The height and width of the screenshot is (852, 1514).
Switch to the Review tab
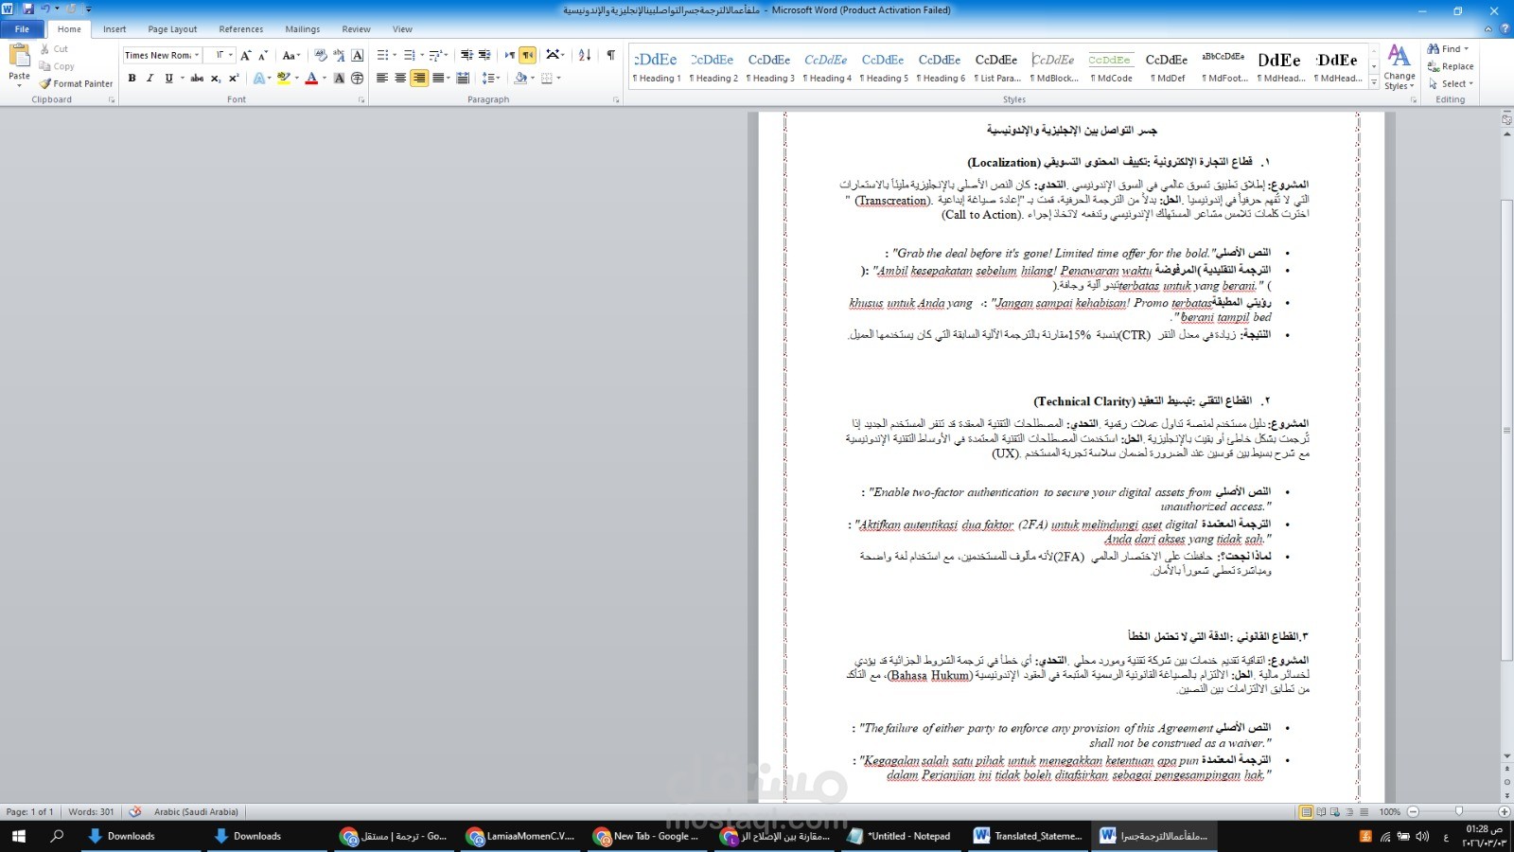pyautogui.click(x=357, y=29)
